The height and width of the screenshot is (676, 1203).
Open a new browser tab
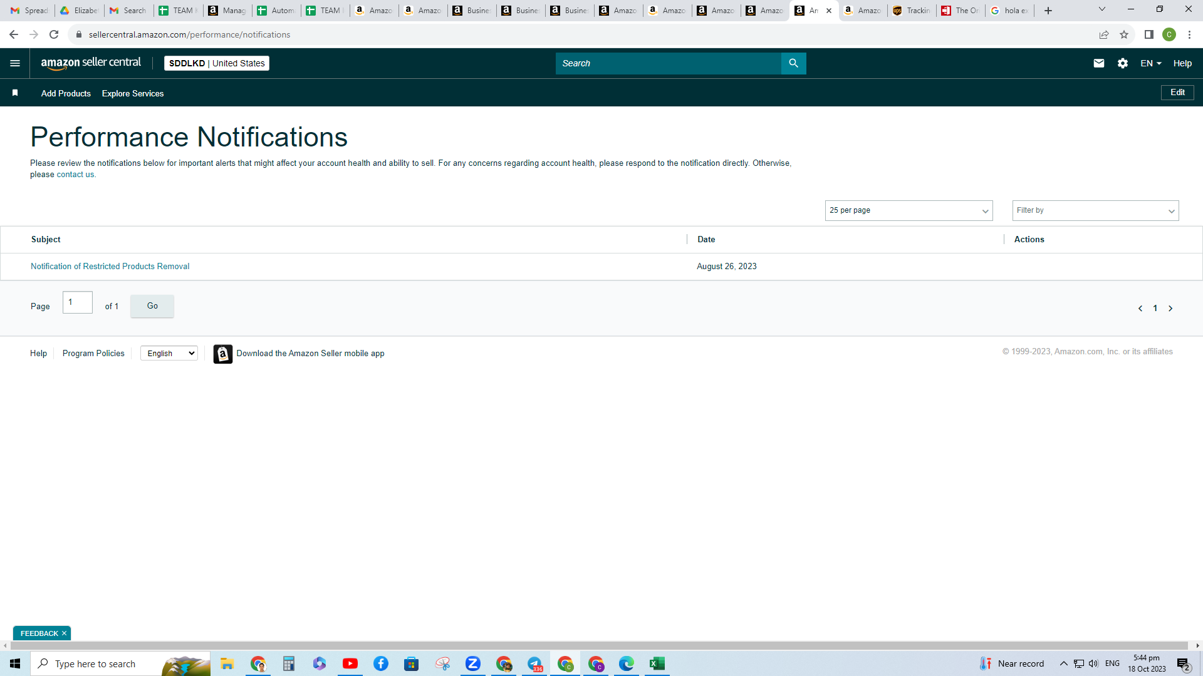click(x=1048, y=11)
